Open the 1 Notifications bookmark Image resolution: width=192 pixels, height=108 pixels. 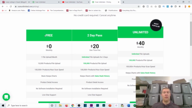[111, 10]
